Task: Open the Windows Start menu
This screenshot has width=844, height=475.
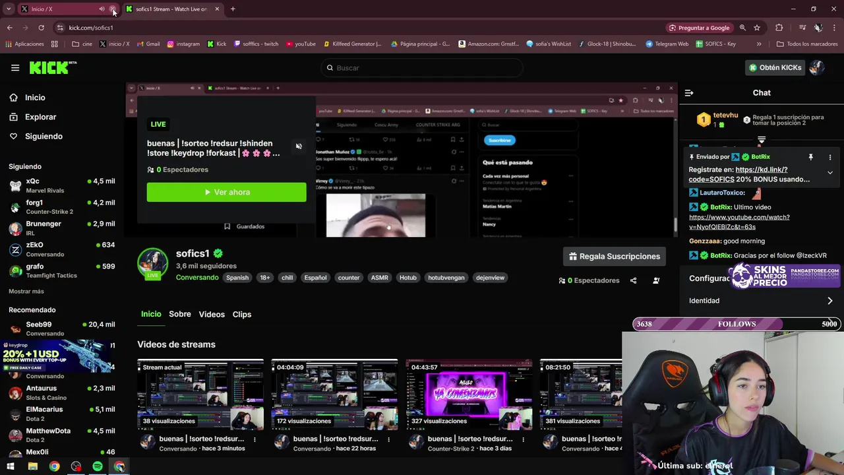Action: click(x=11, y=466)
